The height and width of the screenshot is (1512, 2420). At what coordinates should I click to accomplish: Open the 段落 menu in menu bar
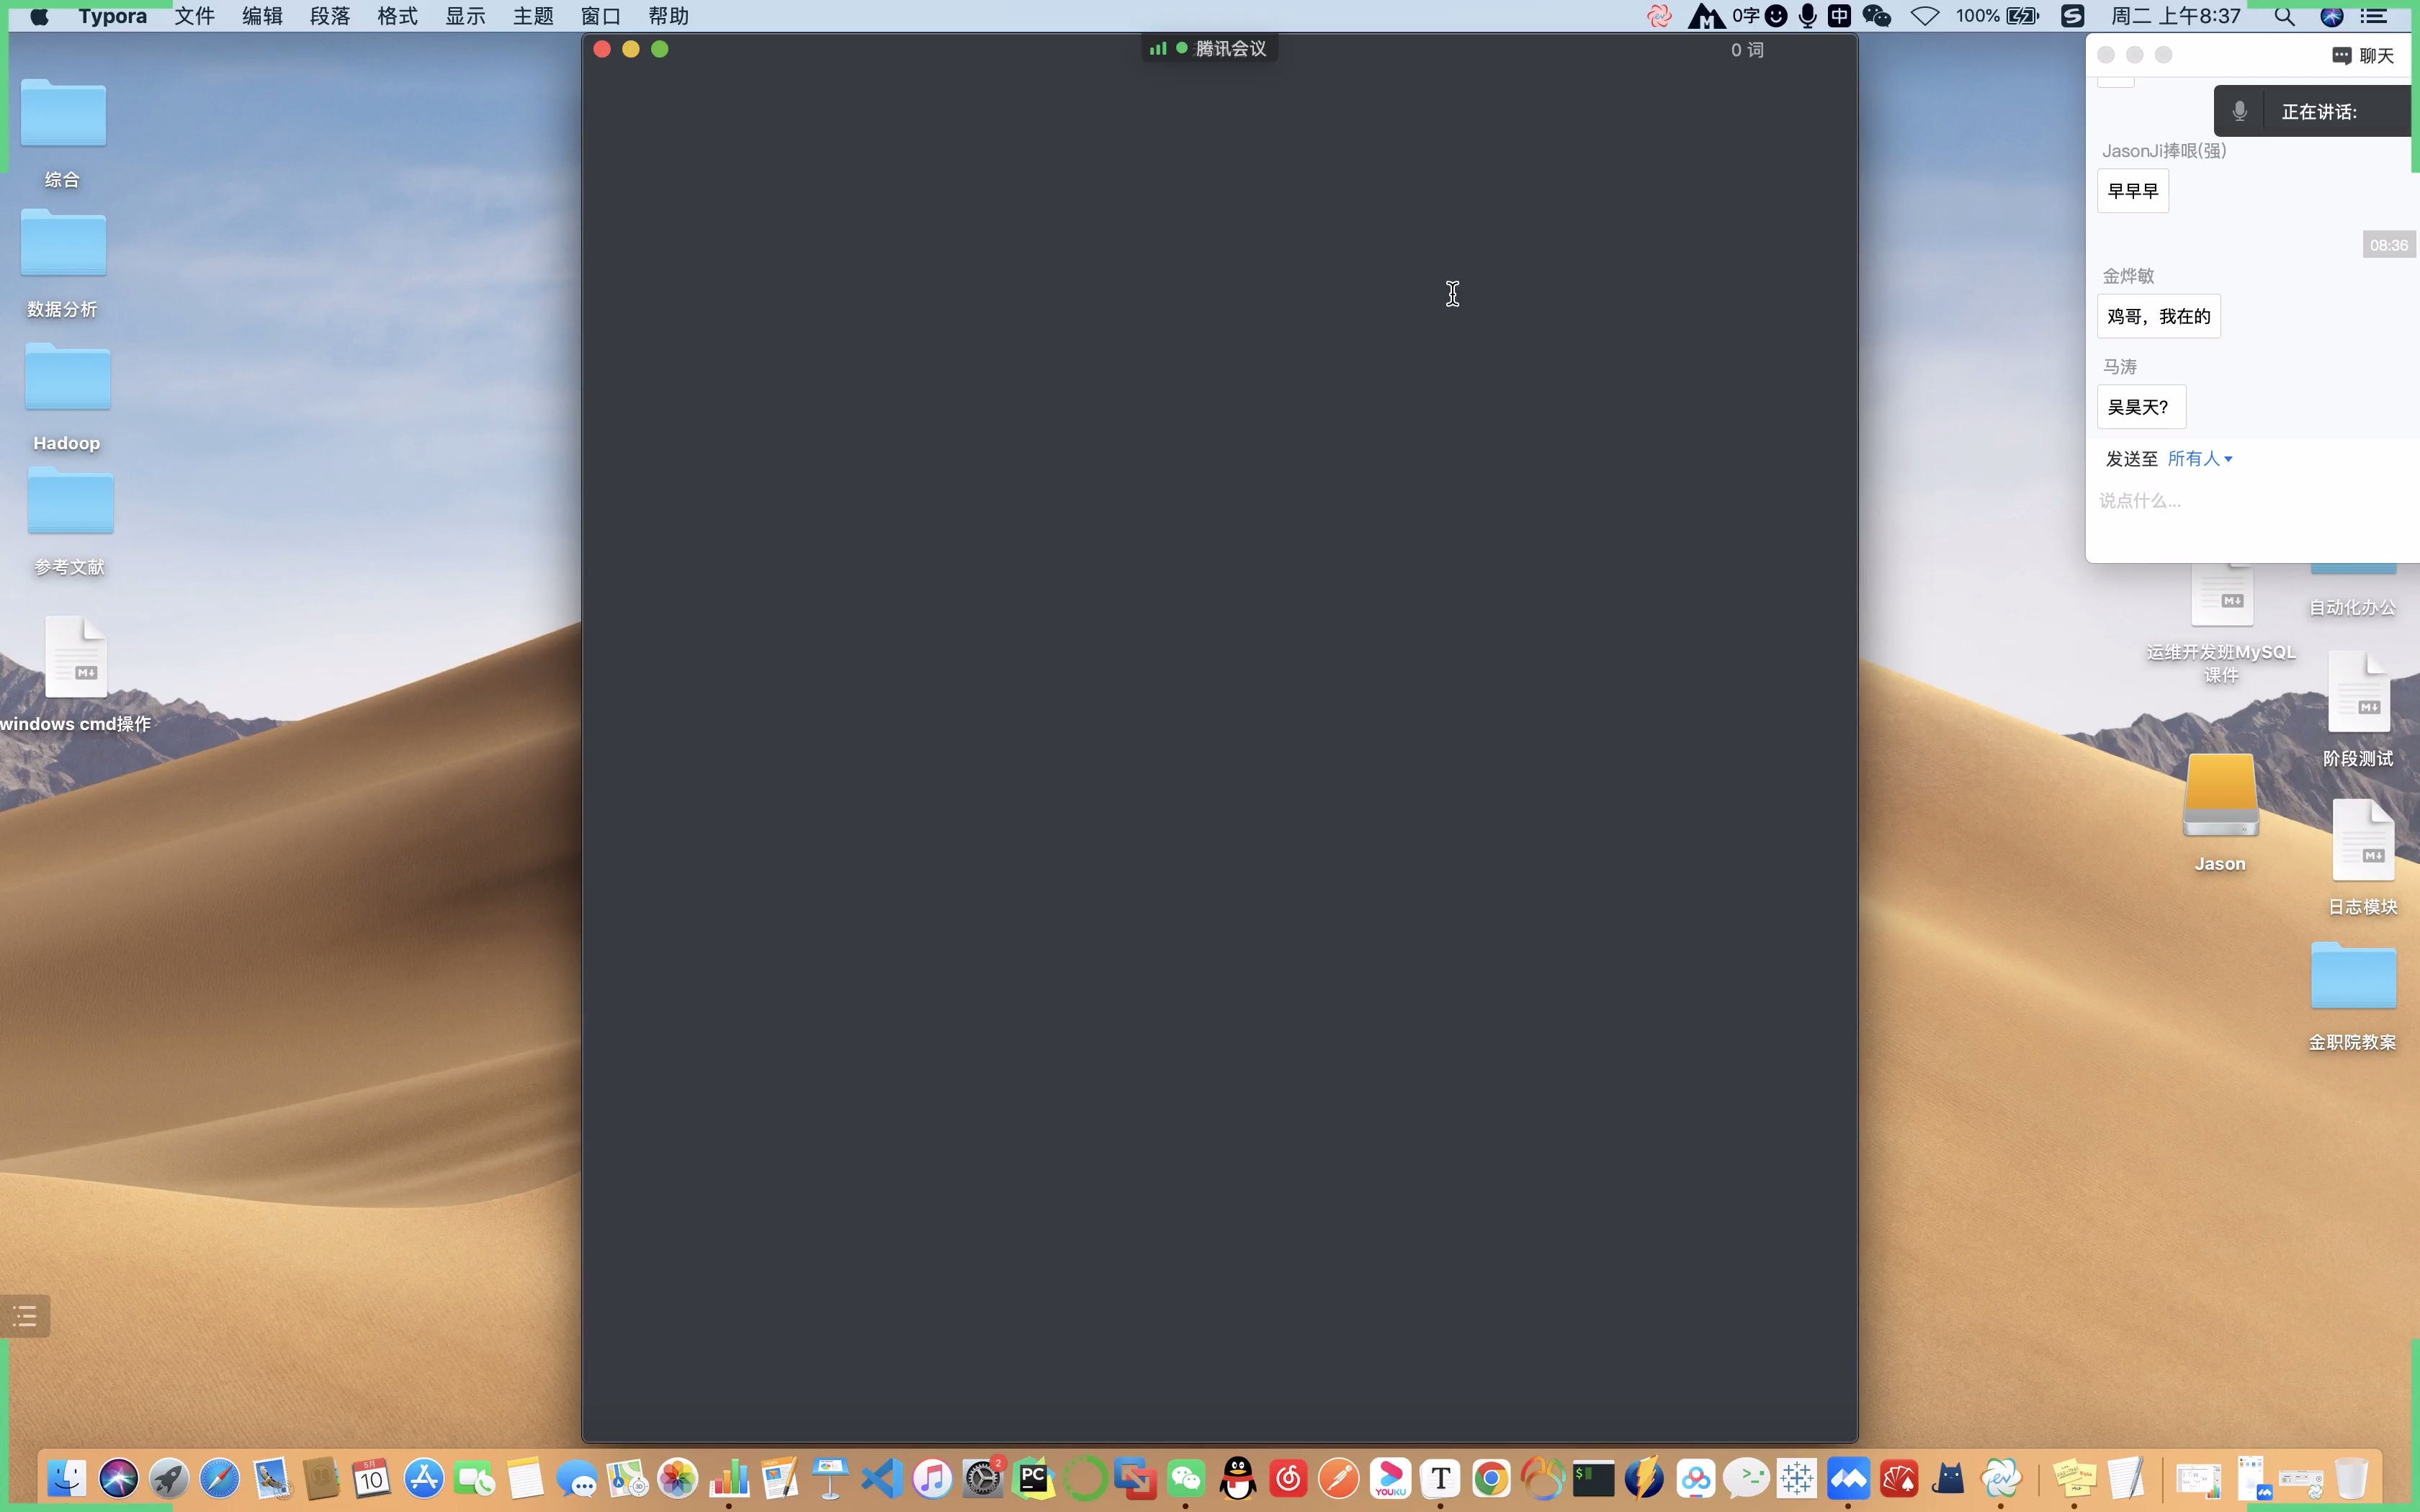pos(330,16)
